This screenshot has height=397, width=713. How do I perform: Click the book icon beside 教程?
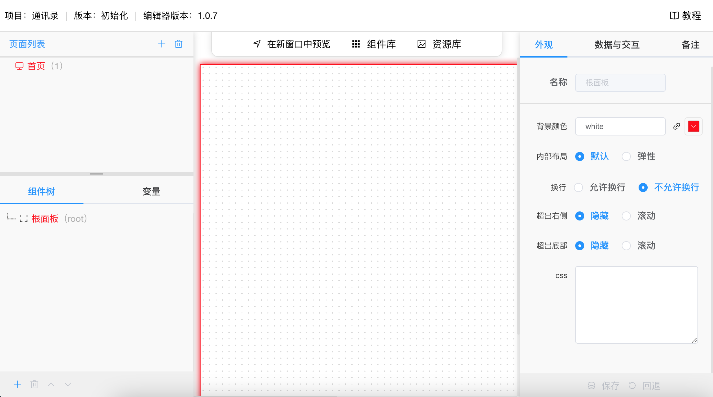(x=674, y=16)
